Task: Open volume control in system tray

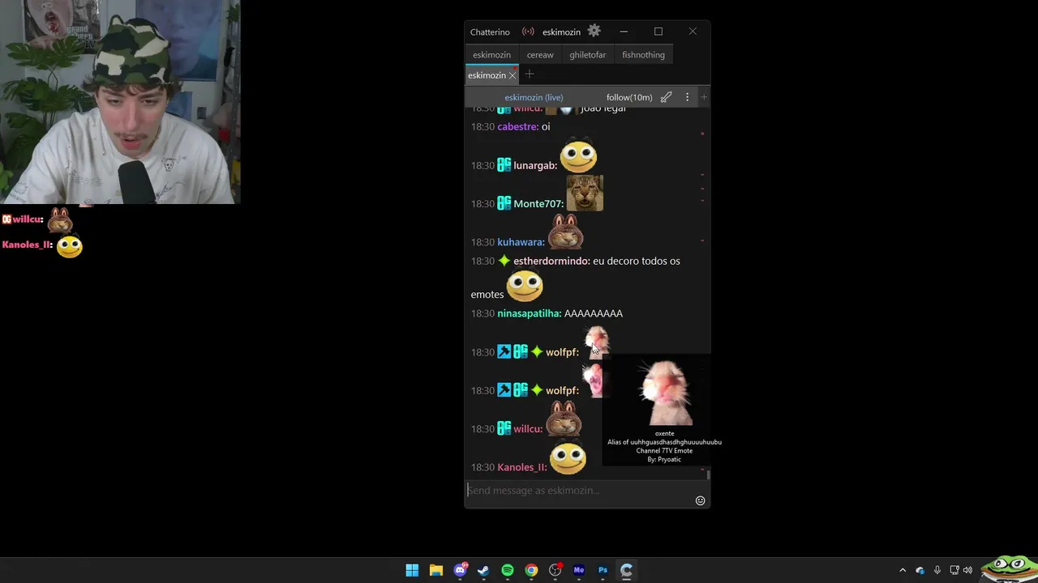Action: [967, 570]
